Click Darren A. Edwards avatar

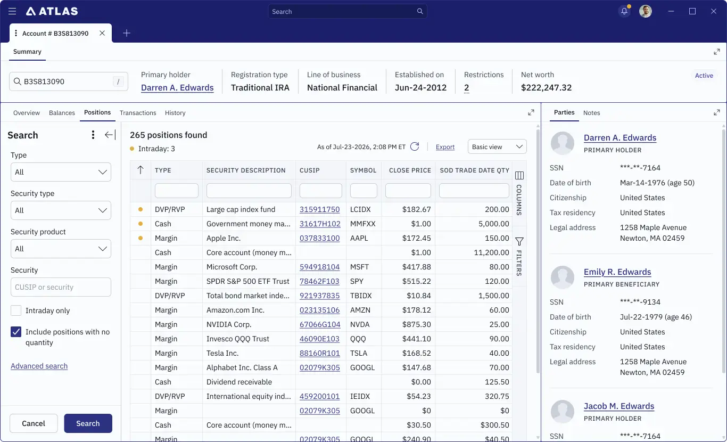point(563,143)
